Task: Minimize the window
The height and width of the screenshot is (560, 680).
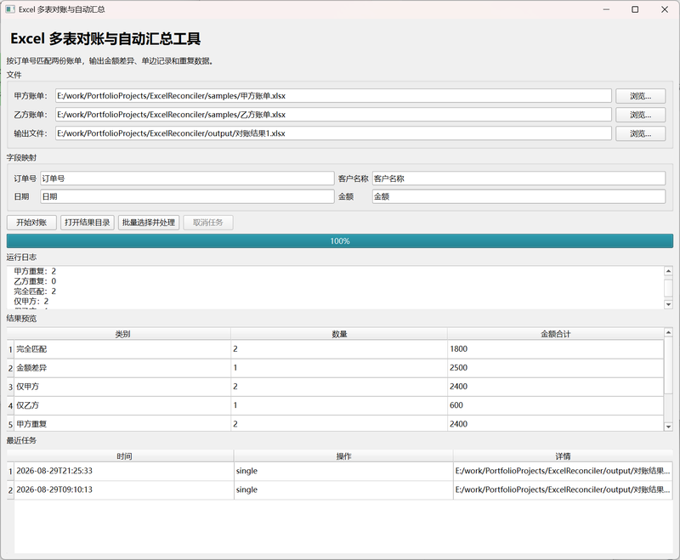Action: pyautogui.click(x=606, y=9)
